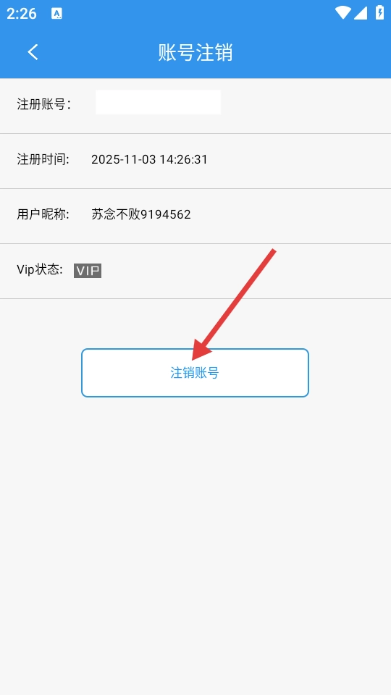Viewport: 391px width, 695px height.
Task: Select the Vip状态 row
Action: click(x=195, y=271)
